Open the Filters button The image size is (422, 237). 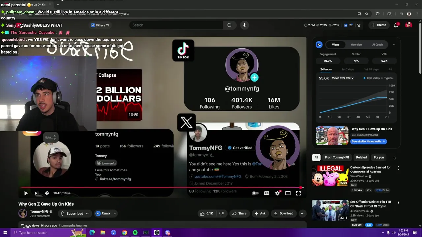pyautogui.click(x=100, y=25)
